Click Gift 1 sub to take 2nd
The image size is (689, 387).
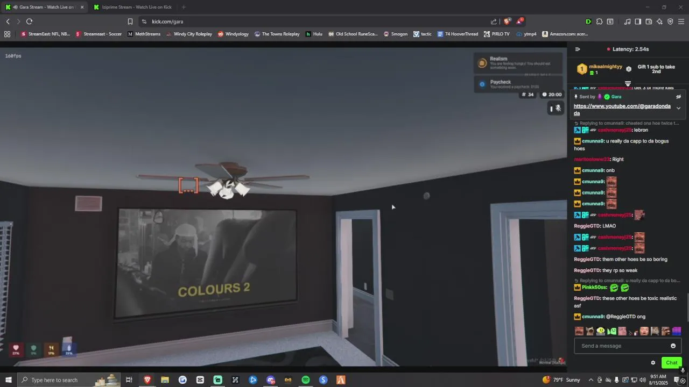click(x=656, y=69)
